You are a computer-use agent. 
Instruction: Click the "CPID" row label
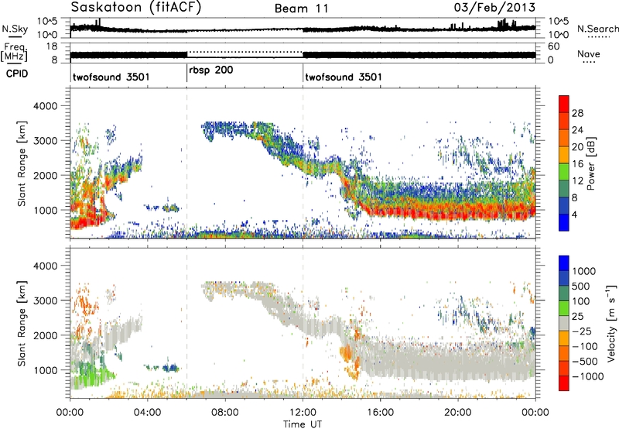click(x=17, y=74)
